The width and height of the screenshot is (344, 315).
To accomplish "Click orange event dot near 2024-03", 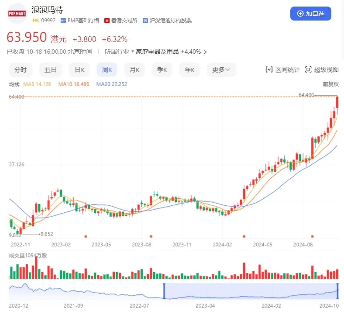I will point(244,236).
